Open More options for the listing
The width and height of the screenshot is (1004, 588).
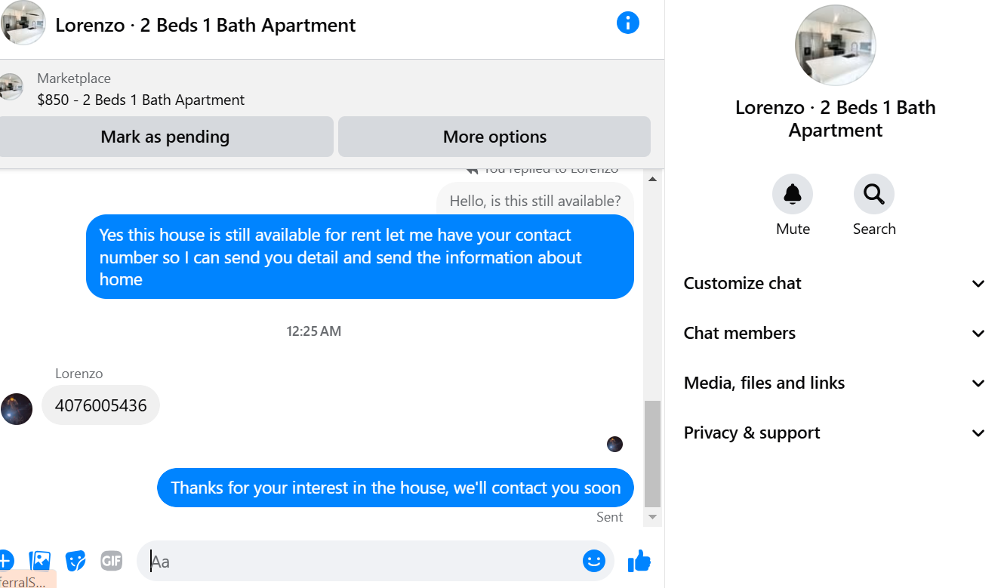pyautogui.click(x=494, y=137)
